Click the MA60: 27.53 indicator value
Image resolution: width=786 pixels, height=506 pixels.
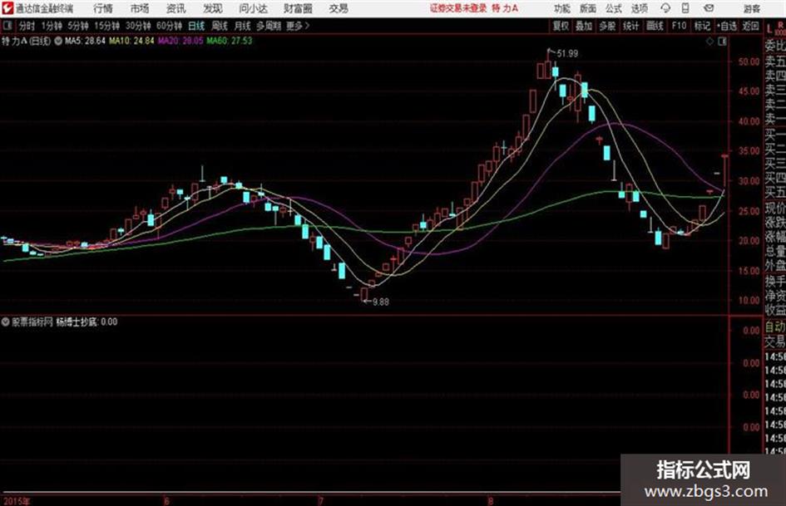click(x=230, y=41)
